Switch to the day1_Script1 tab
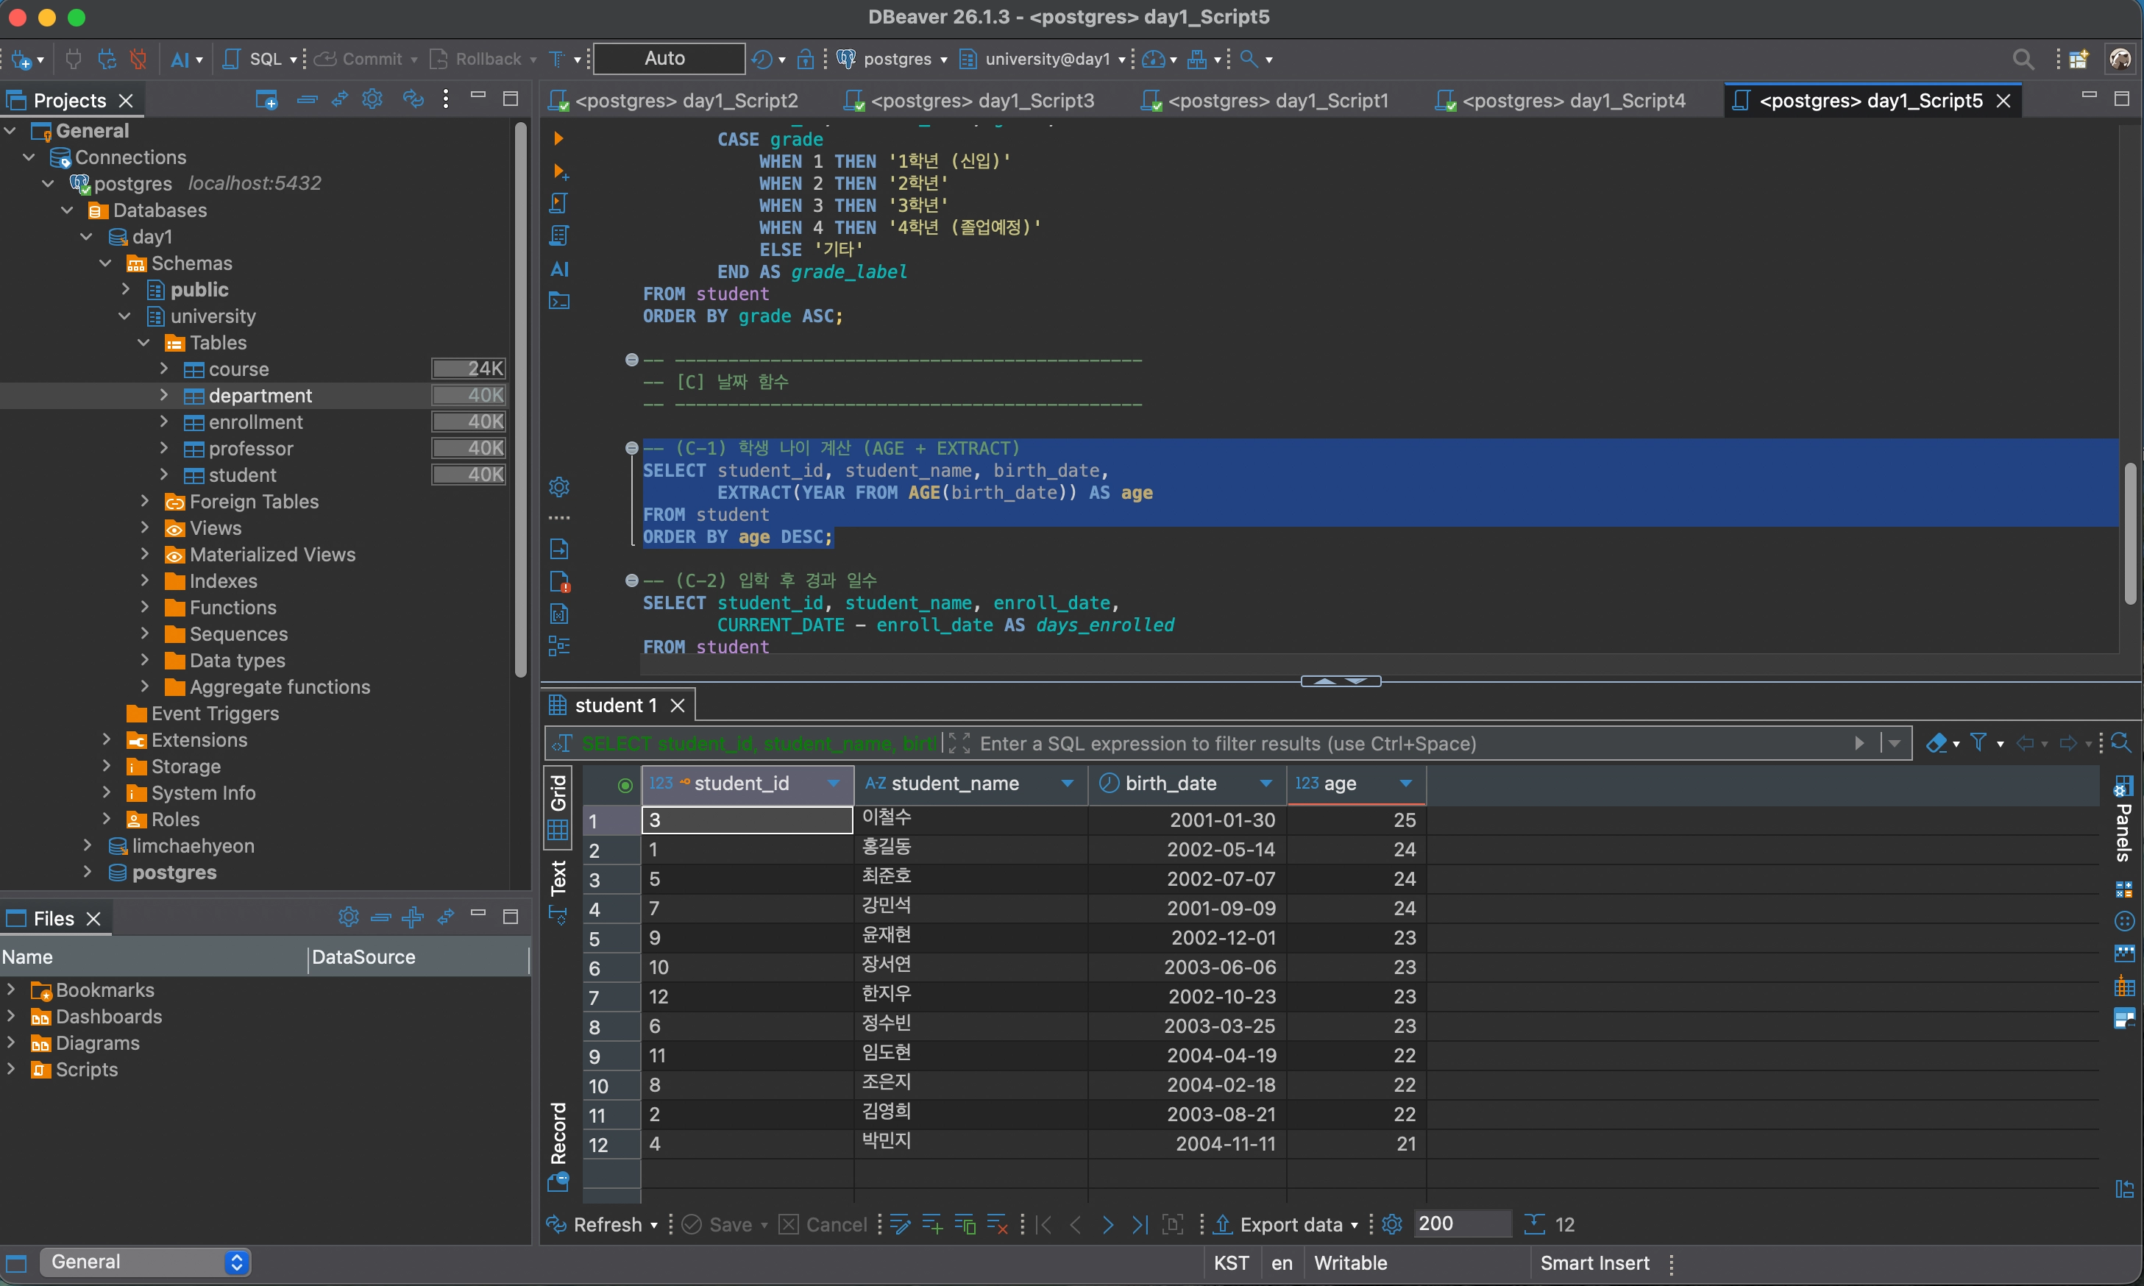Screen dimensions: 2144x1286 click(x=1266, y=101)
